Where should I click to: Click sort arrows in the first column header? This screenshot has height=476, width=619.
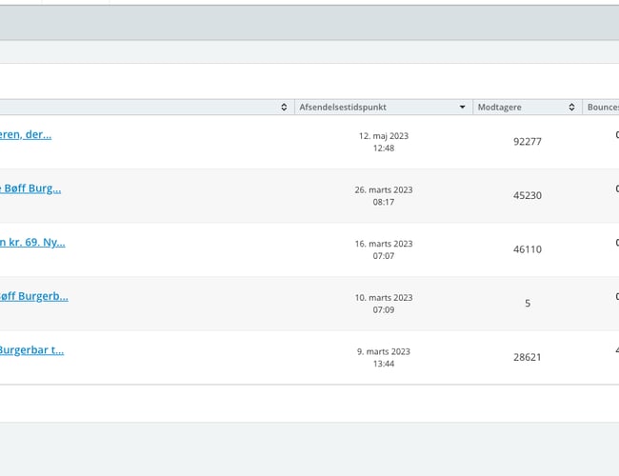click(x=284, y=108)
